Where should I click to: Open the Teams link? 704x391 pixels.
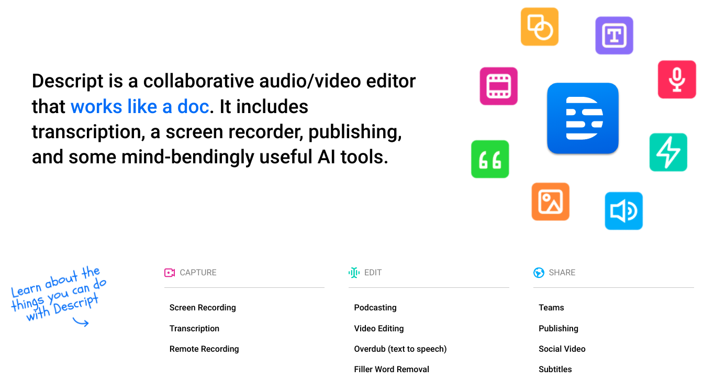(x=551, y=308)
